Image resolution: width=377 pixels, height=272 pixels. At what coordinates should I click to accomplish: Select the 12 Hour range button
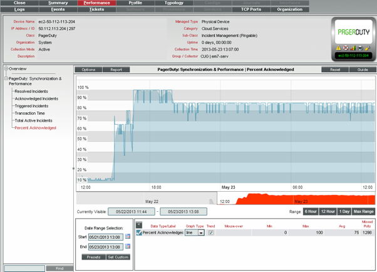click(328, 212)
